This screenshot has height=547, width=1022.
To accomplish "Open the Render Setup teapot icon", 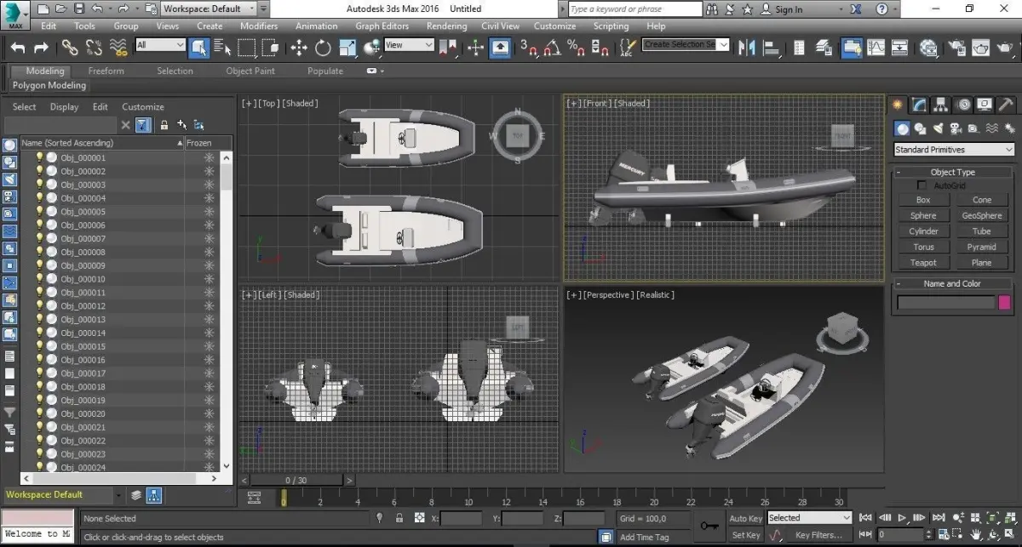I will pyautogui.click(x=956, y=48).
